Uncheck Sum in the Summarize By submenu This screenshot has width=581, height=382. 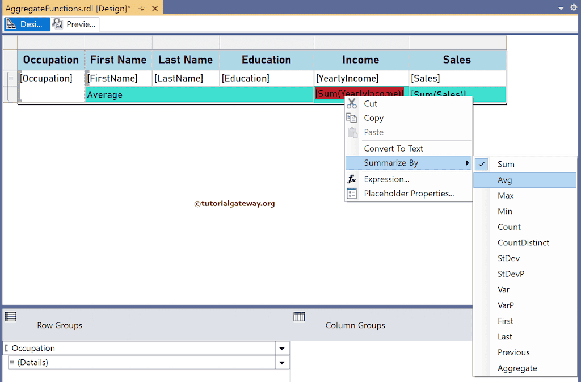481,164
